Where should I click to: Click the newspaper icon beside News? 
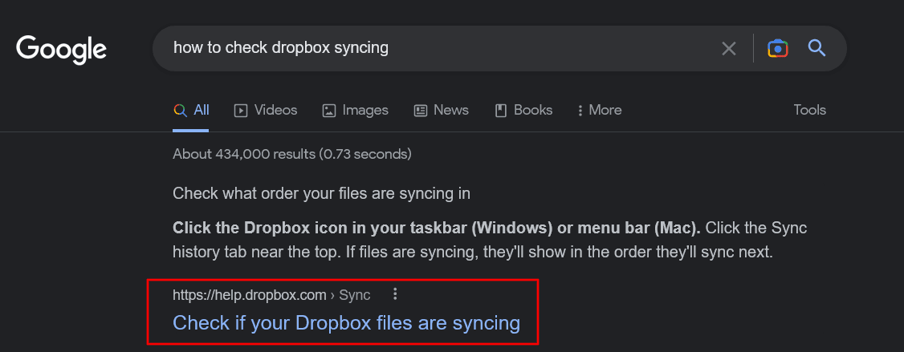[x=421, y=111]
